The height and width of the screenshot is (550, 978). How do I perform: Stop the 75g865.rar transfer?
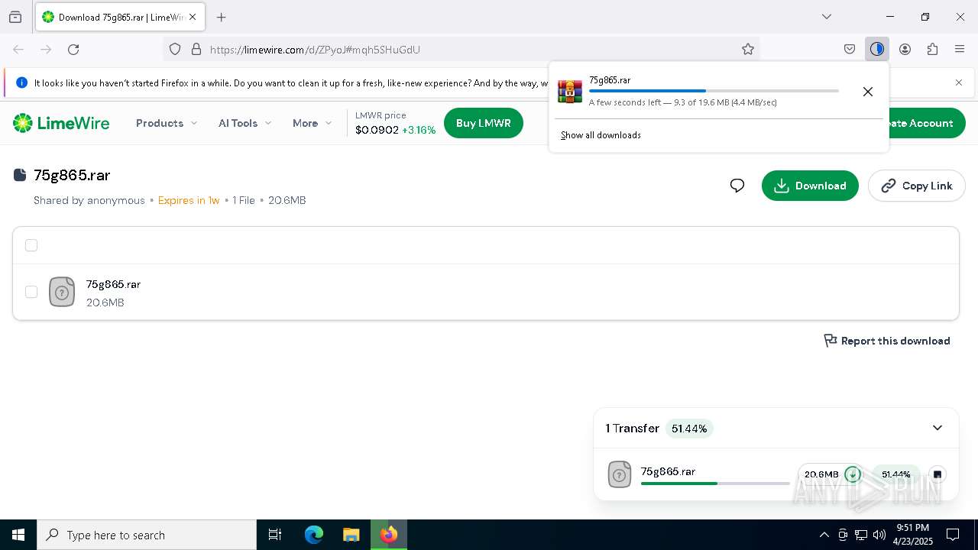(938, 474)
